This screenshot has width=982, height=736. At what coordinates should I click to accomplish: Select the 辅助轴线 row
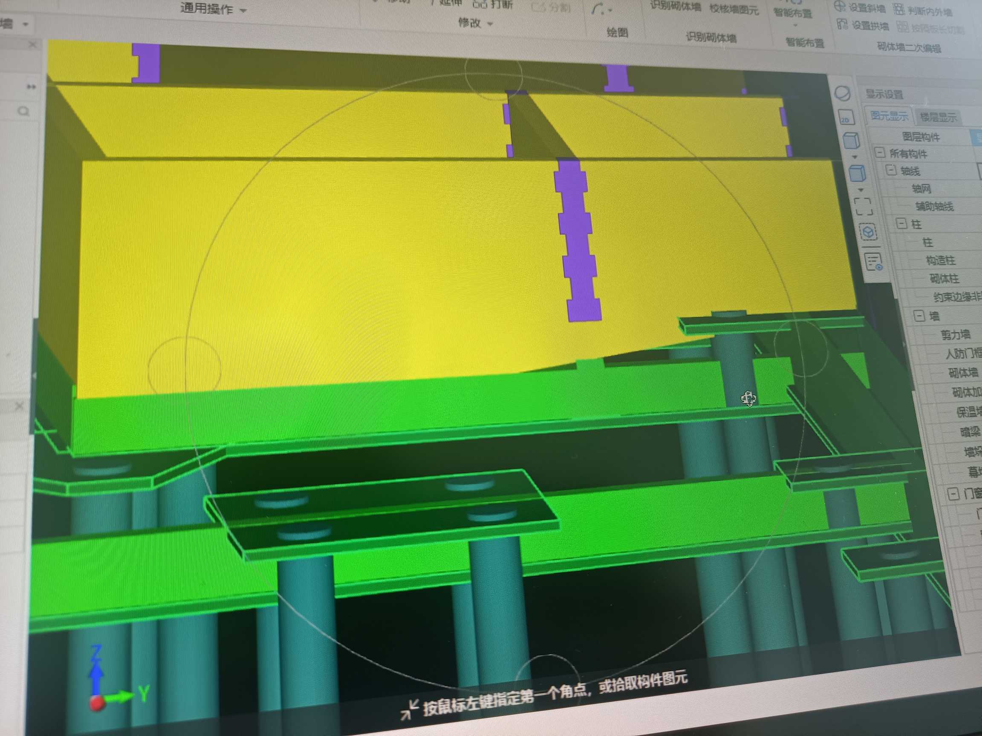(x=935, y=206)
